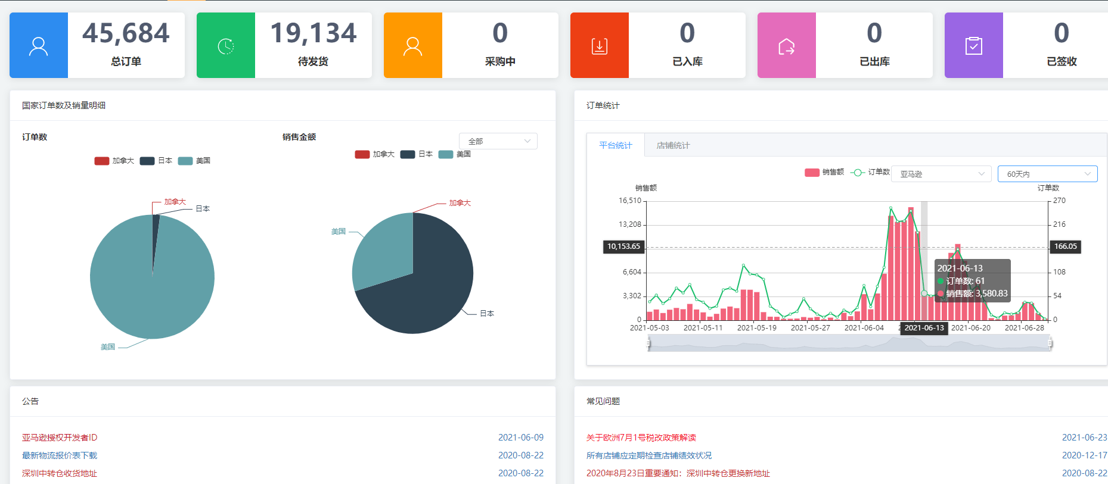Expand the 60天内 time range dropdown

(x=1047, y=174)
